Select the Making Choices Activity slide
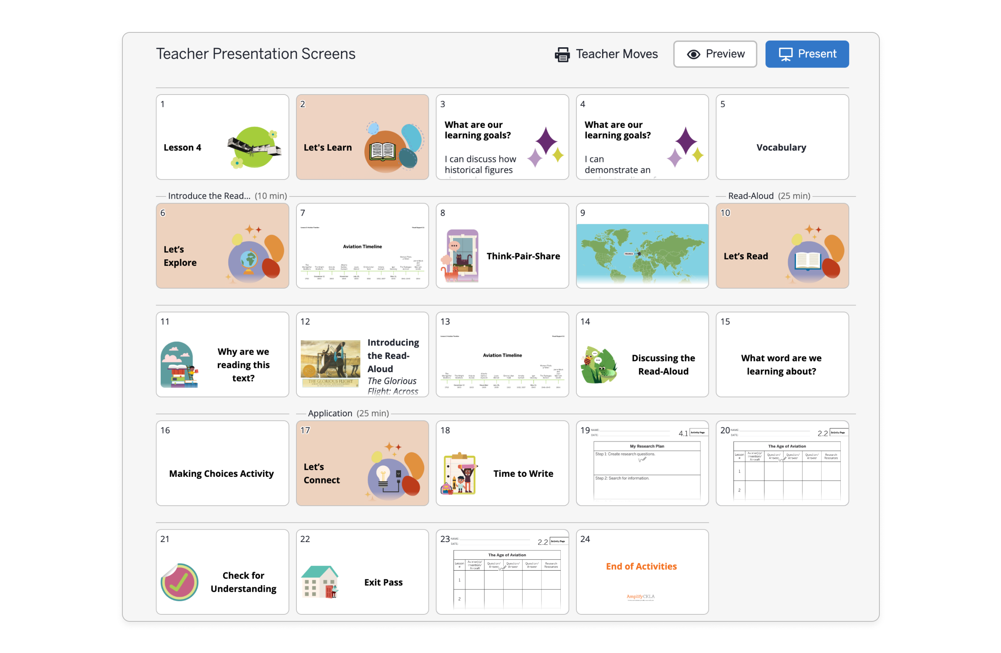This screenshot has height=653, width=1001. pyautogui.click(x=222, y=463)
